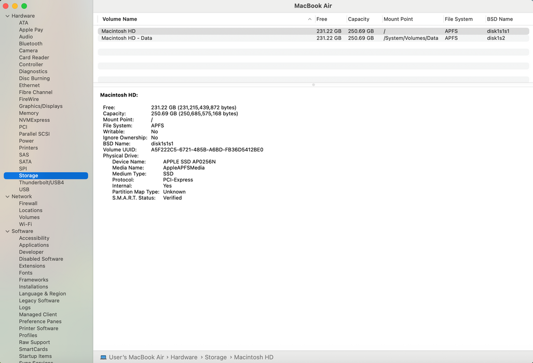Show Wi-Fi network details
This screenshot has width=533, height=363.
click(25, 225)
